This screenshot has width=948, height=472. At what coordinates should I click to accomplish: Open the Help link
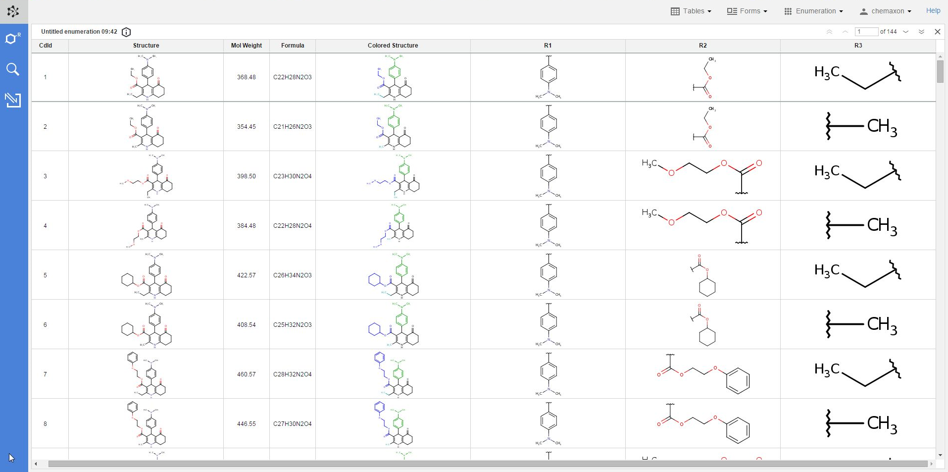(x=933, y=10)
